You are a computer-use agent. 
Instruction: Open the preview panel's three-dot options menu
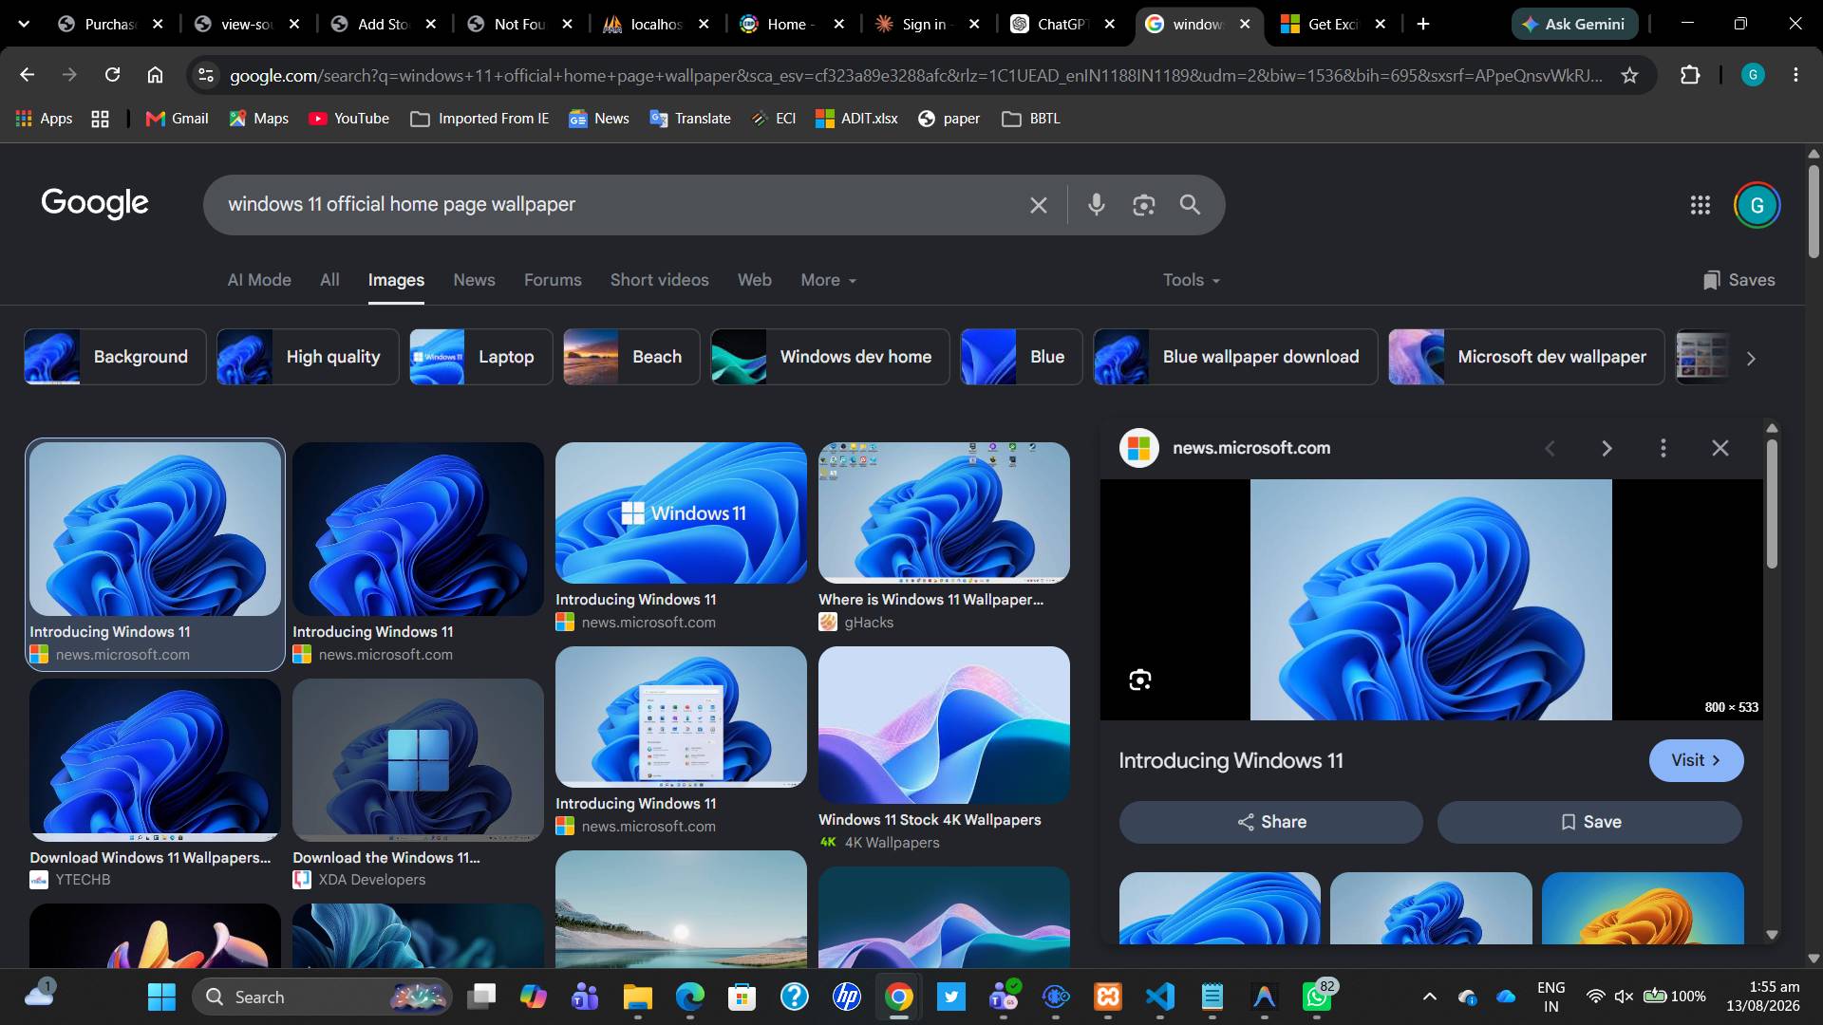(1663, 448)
